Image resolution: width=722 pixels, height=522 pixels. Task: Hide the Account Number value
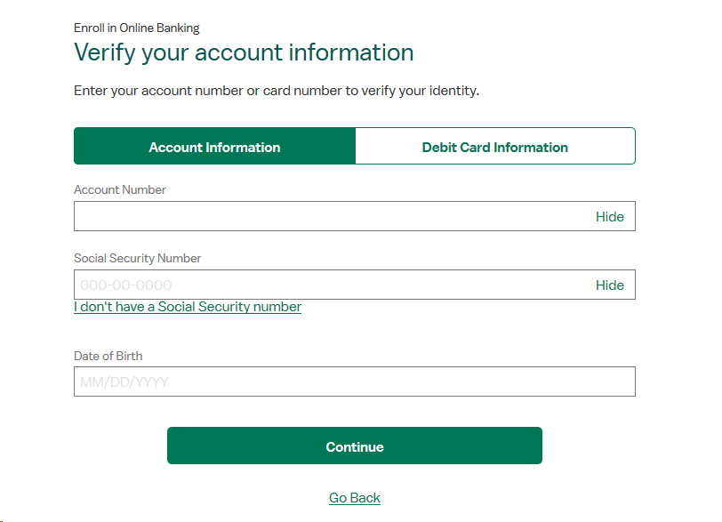610,217
